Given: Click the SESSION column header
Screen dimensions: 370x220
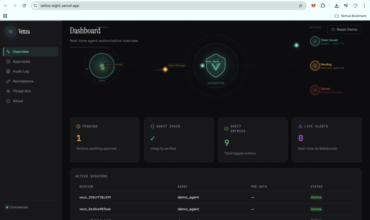Looking at the screenshot, I should pos(86,187).
